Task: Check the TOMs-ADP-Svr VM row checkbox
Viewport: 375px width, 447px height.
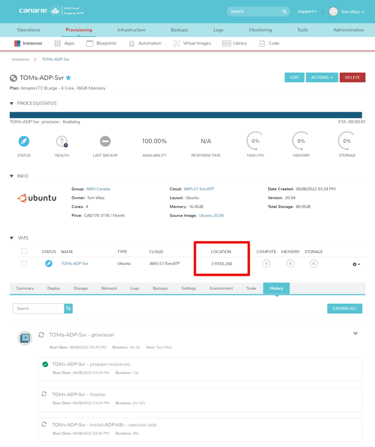Action: 24,264
